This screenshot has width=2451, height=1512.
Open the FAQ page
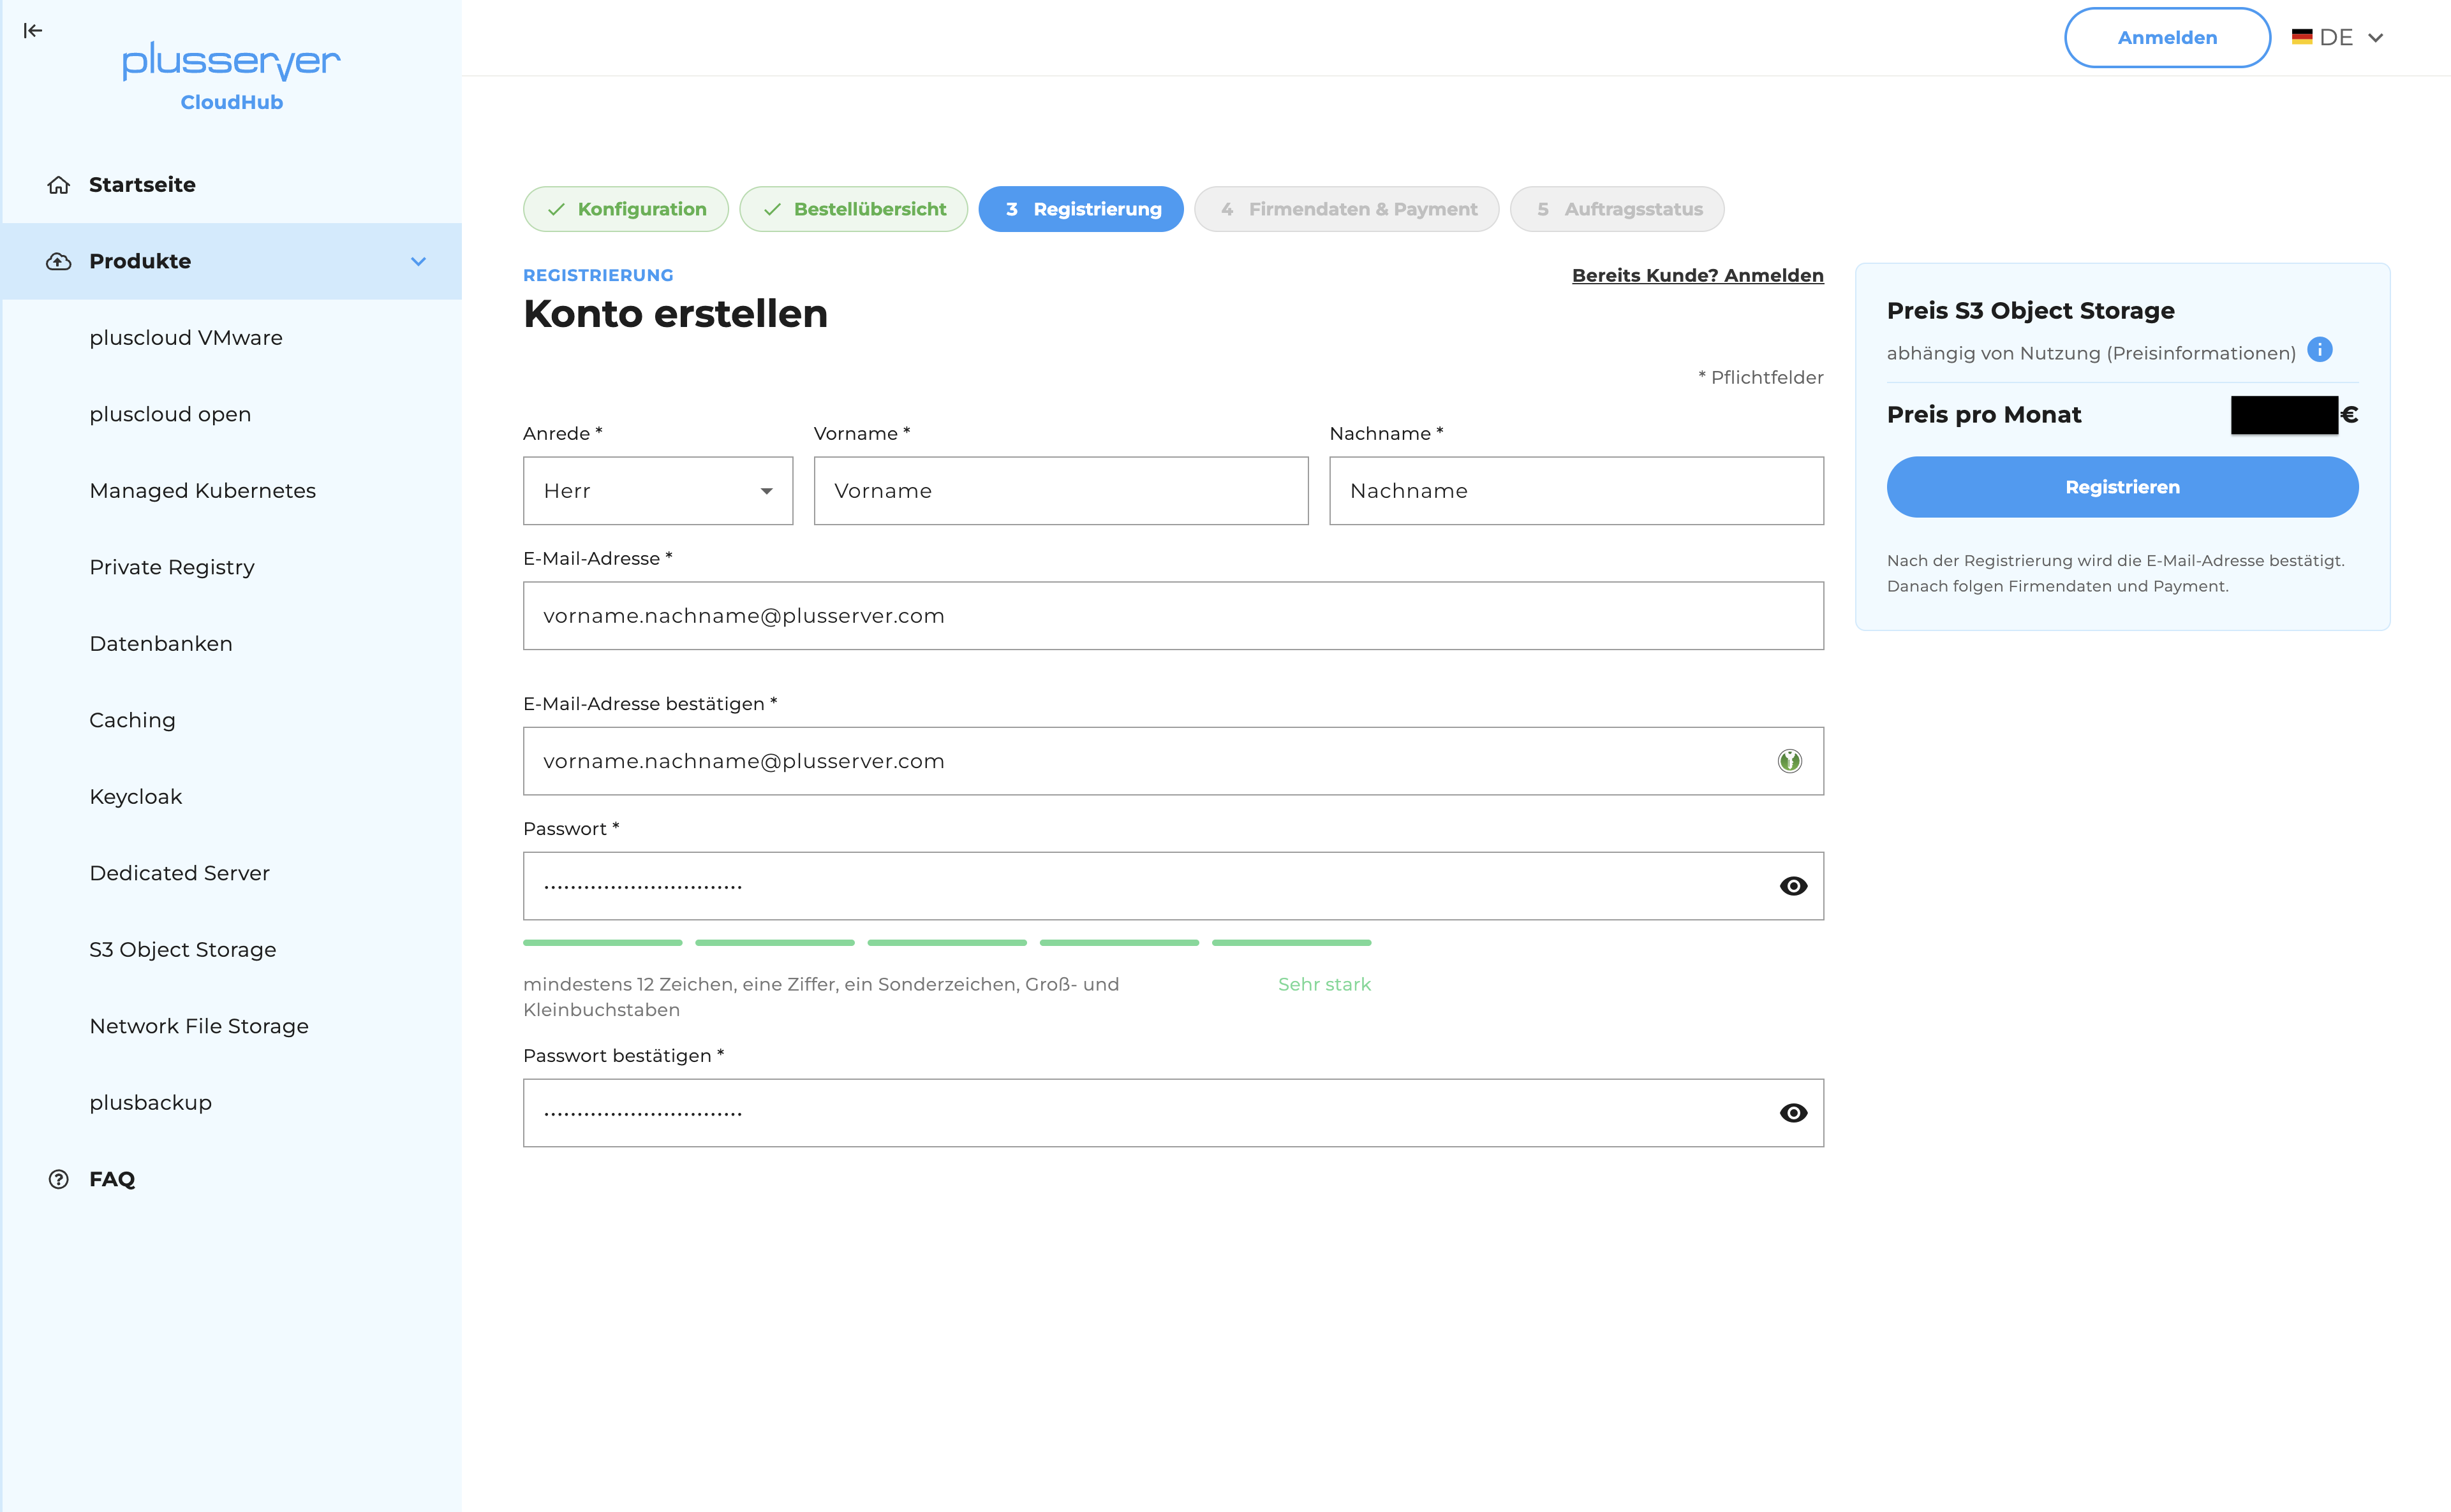click(x=112, y=1179)
